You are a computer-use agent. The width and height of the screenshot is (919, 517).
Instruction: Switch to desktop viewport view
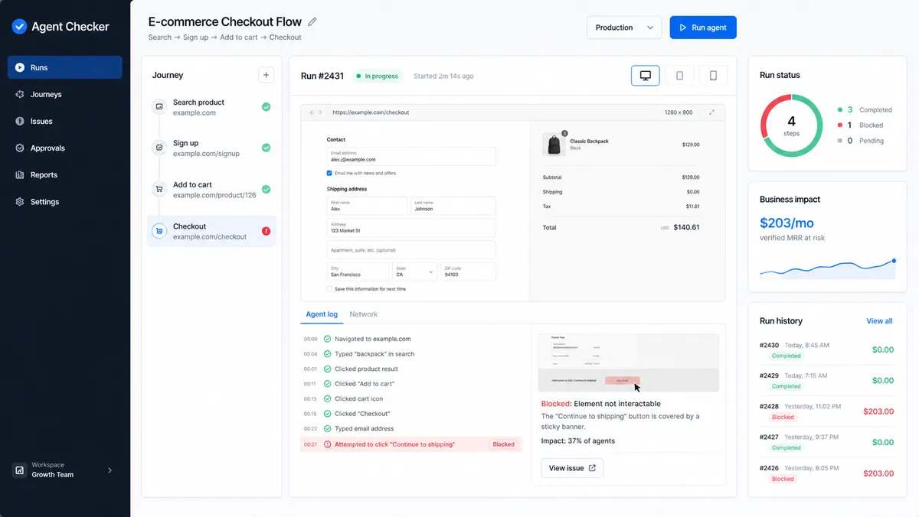(x=646, y=76)
